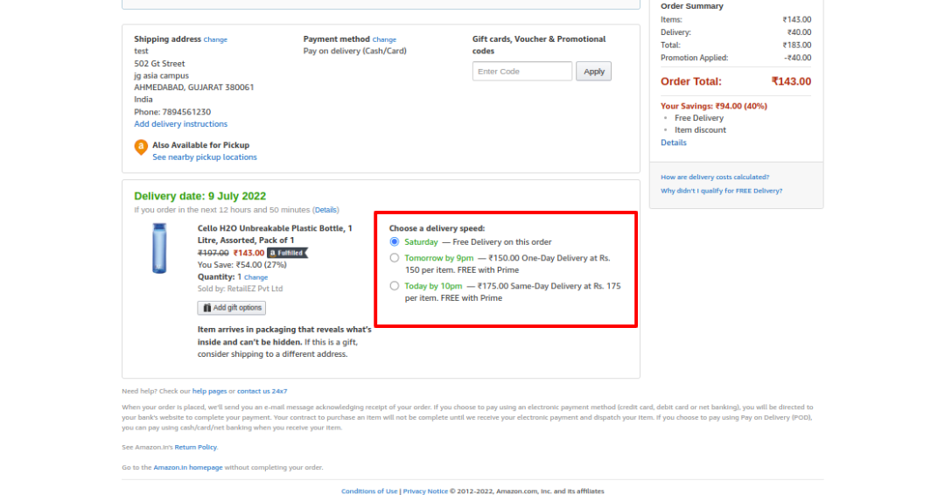This screenshot has height=495, width=945.
Task: Change the payment method
Action: (384, 39)
